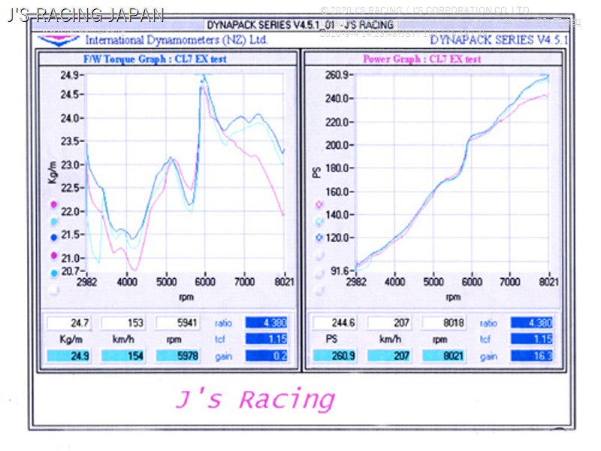Click the vertical 'PS' axis title on power graph
Screen dimensions: 601x451
[316, 172]
